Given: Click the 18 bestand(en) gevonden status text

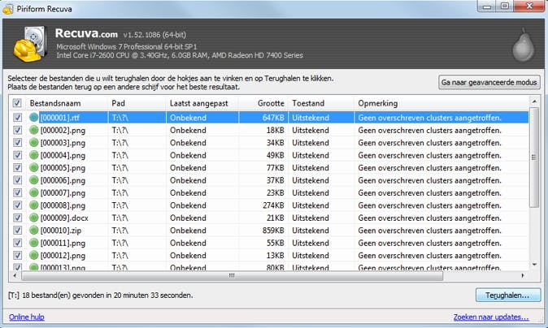Looking at the screenshot, I should (100, 296).
